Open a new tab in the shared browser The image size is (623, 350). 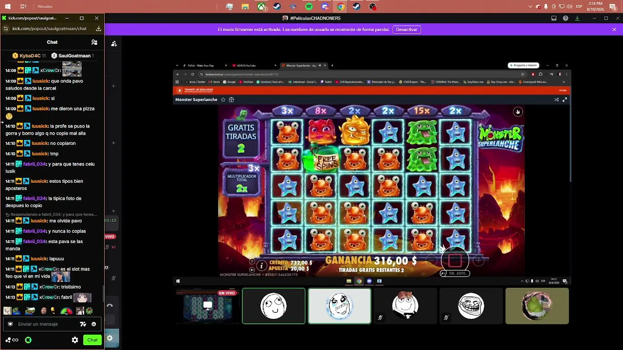tap(332, 66)
